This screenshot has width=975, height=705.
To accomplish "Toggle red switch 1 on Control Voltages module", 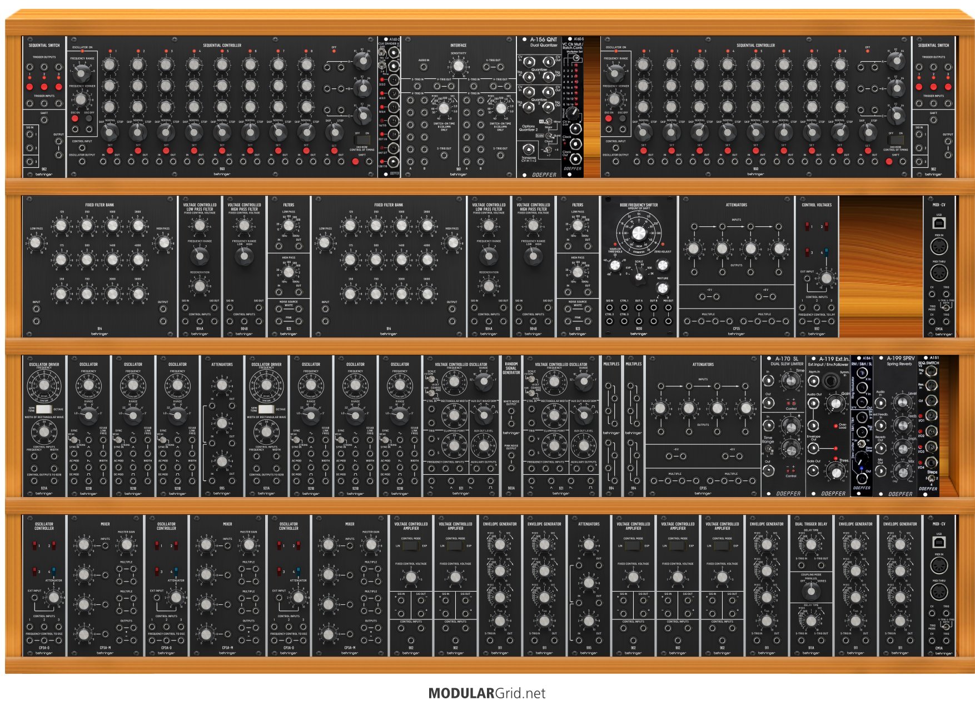I will (x=807, y=226).
